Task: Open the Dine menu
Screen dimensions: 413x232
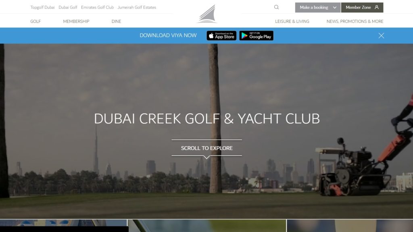Action: pos(116,21)
